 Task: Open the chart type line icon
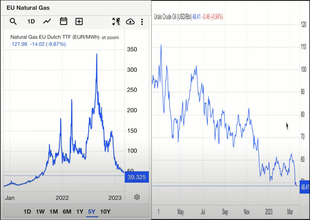(47, 22)
